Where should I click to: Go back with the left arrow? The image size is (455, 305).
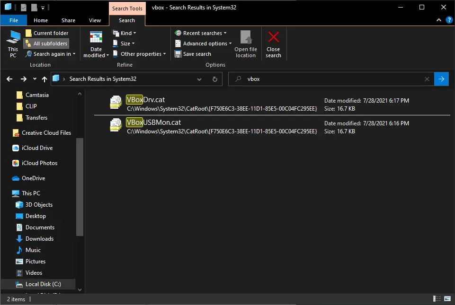(9, 79)
